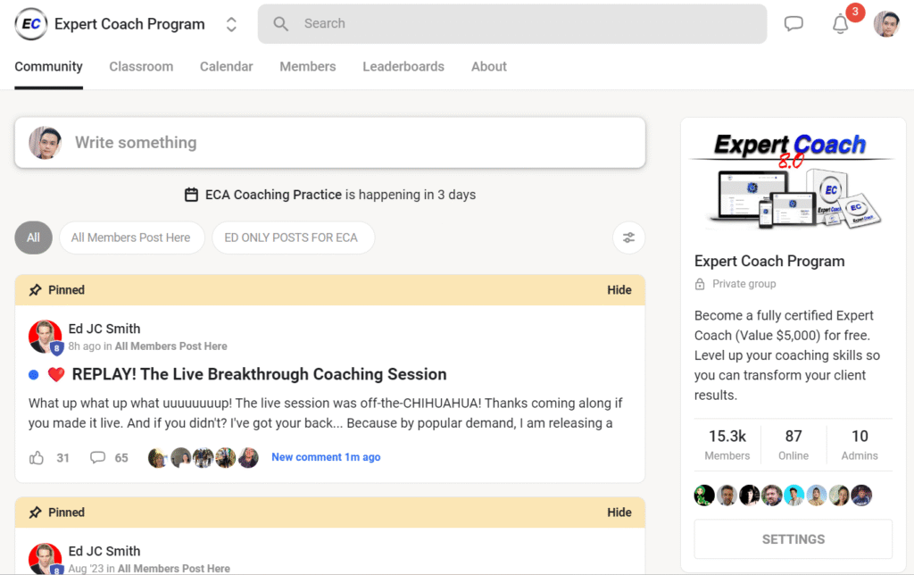Click the EC group logo

click(31, 24)
